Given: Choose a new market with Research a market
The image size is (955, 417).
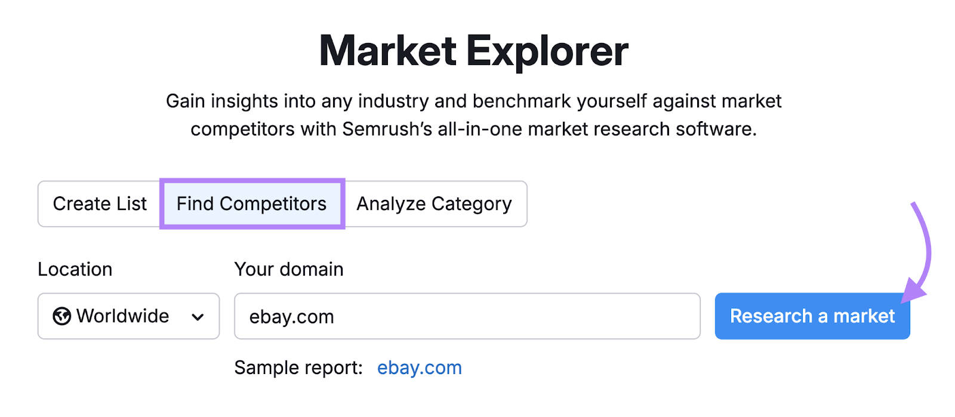Looking at the screenshot, I should point(812,316).
